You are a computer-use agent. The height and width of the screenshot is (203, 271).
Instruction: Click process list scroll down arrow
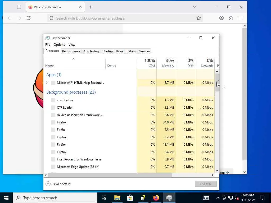[x=217, y=171]
